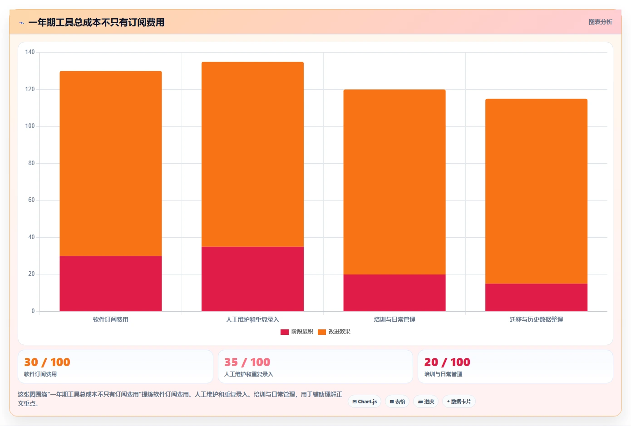
Task: Select the 进度 tag chip
Action: pos(426,402)
